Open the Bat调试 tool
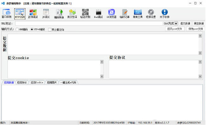Viewport: 206px width, 125px height. click(x=98, y=14)
